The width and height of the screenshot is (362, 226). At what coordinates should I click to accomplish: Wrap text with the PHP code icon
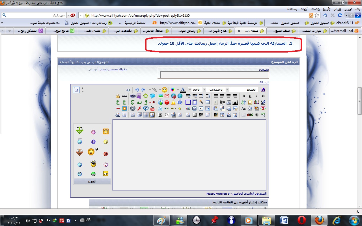[x=133, y=96]
